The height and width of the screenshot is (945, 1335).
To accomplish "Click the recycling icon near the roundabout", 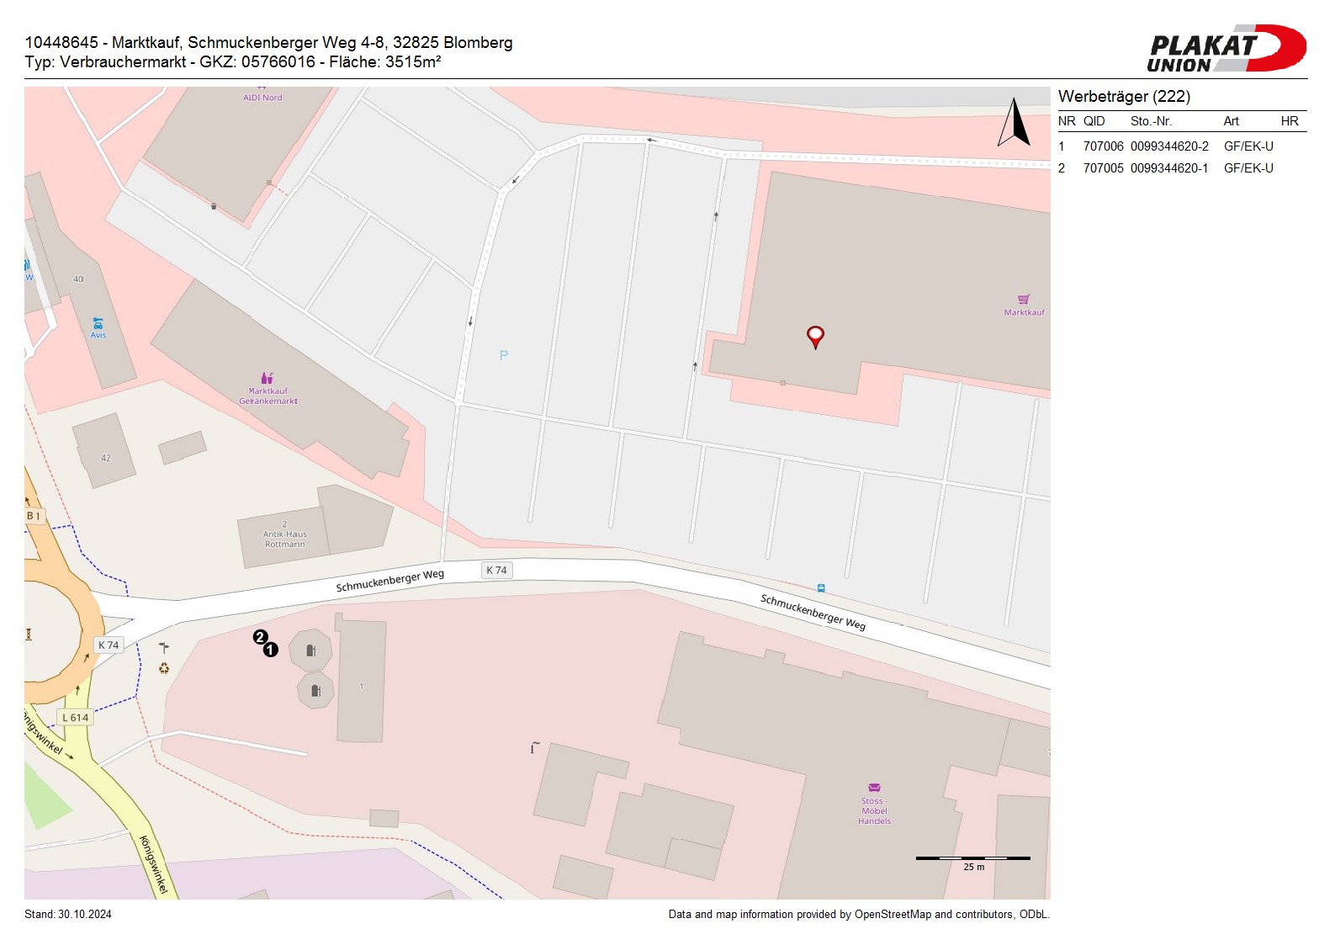I will pos(164,668).
